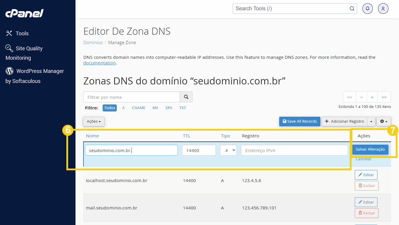Edit the mail.seudominio.com.br record
399x225 pixels.
point(366,202)
